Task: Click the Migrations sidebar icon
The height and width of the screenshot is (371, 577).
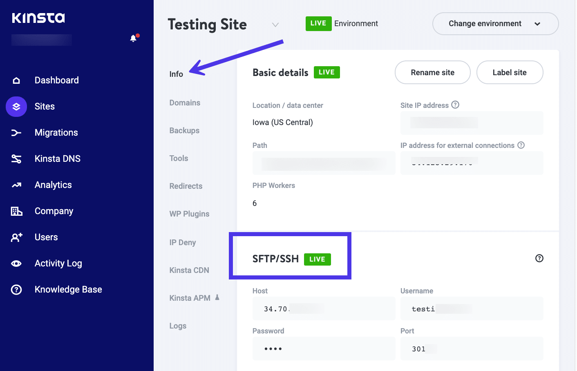Action: 16,132
